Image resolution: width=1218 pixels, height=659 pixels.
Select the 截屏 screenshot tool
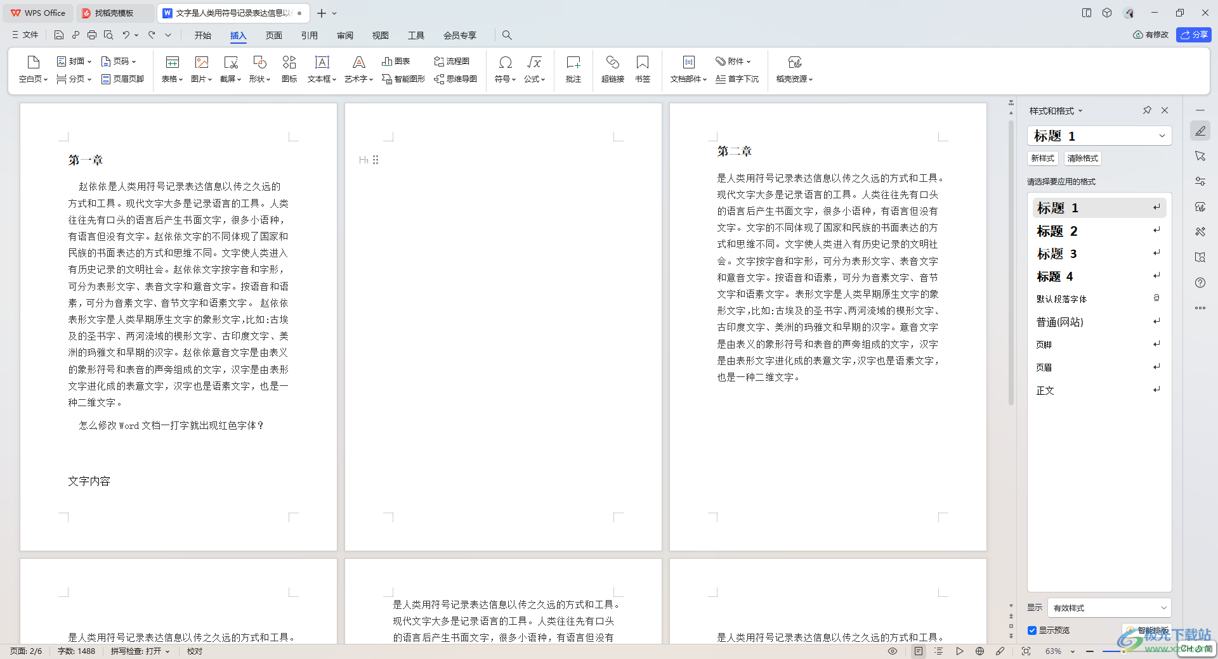coord(230,69)
